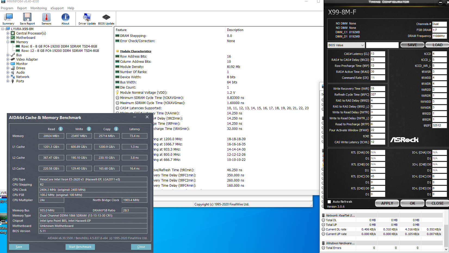Click the CAS Write Latency (tCWL) field
The height and width of the screenshot is (253, 449).
378,142
